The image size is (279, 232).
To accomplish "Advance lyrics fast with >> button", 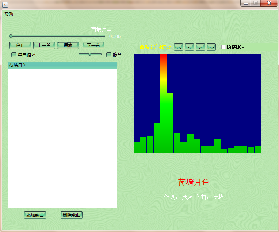I will [x=211, y=47].
